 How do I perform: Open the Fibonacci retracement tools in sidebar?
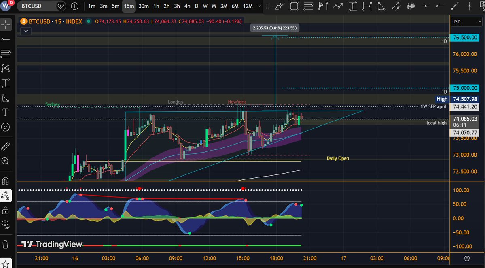(x=6, y=54)
